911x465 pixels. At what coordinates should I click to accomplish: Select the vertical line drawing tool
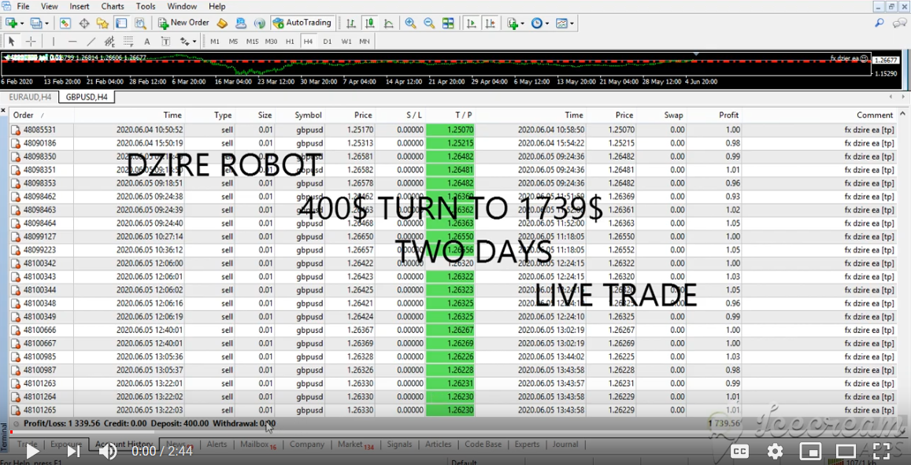click(54, 42)
